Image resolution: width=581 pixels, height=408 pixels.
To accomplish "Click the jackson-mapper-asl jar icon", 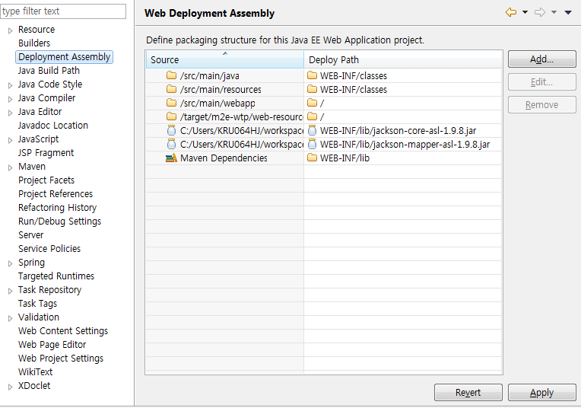I will (313, 145).
